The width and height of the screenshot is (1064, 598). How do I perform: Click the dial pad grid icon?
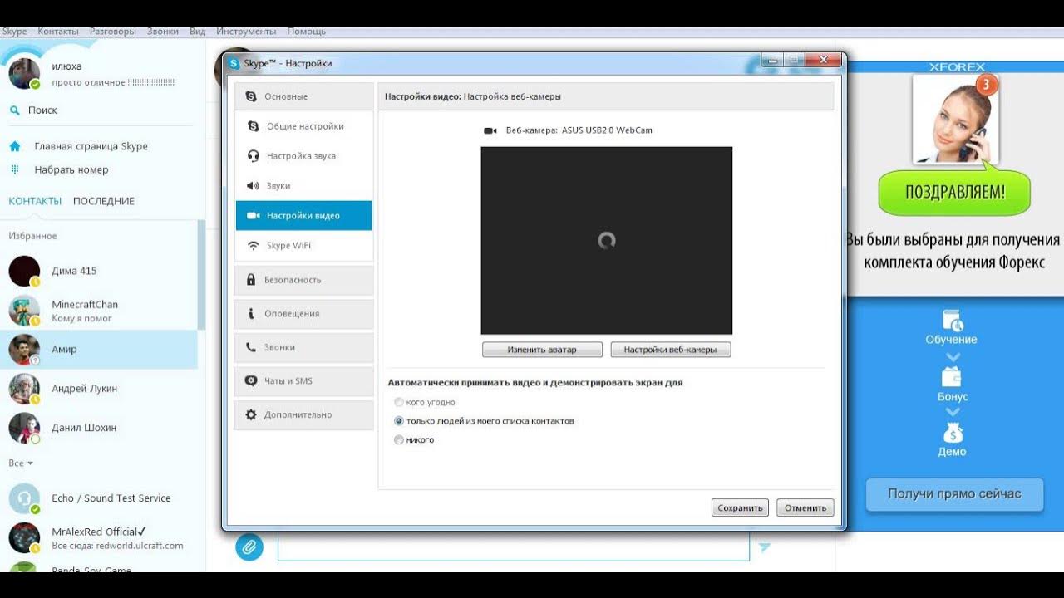[x=14, y=169]
